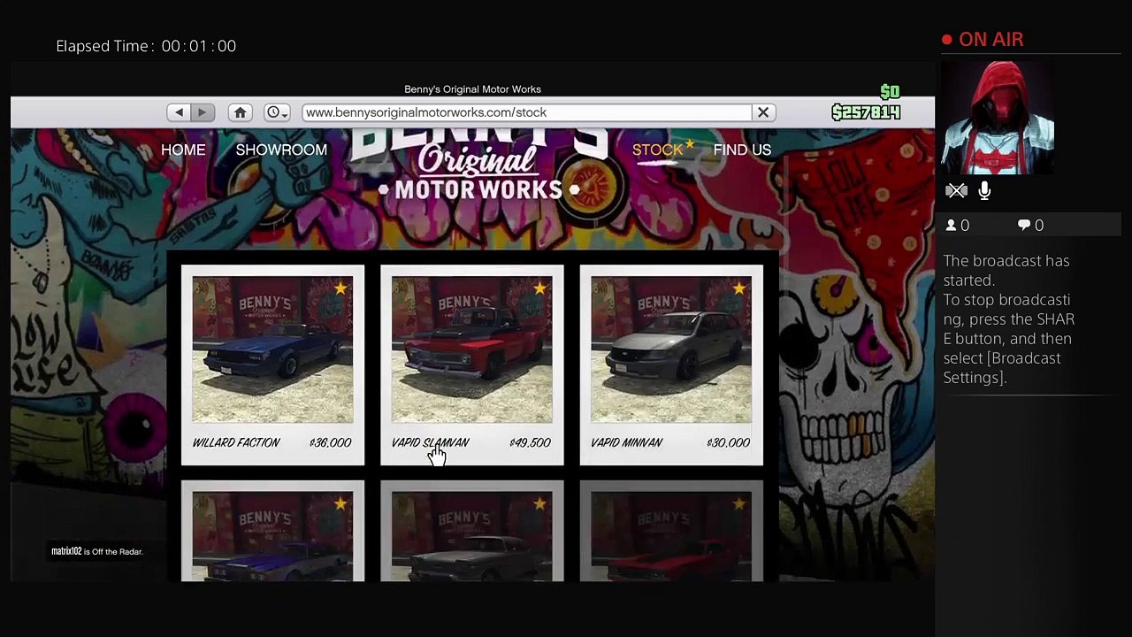Click the viewers count person icon
Viewport: 1132px width, 637px height.
(951, 226)
